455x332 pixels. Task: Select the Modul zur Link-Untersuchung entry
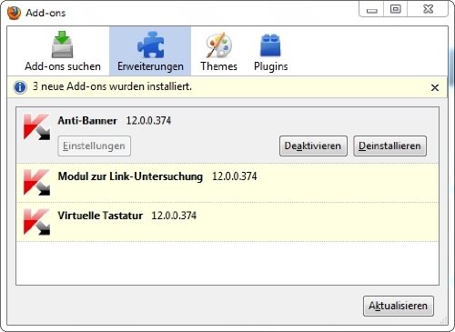(x=227, y=183)
